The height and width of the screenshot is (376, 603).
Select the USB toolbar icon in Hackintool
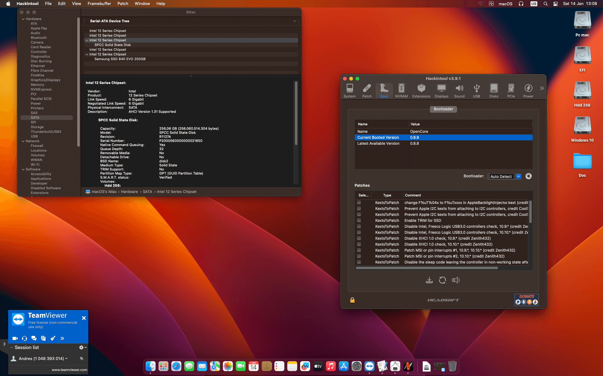pos(476,91)
